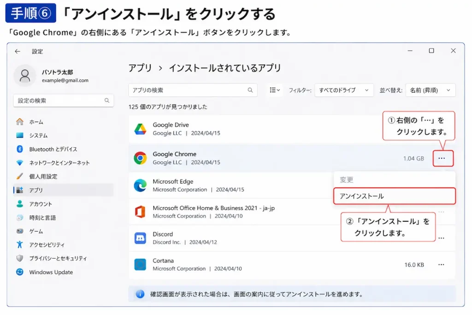Click the user profile avatar icon
This screenshot has height=315, width=472.
(25, 76)
